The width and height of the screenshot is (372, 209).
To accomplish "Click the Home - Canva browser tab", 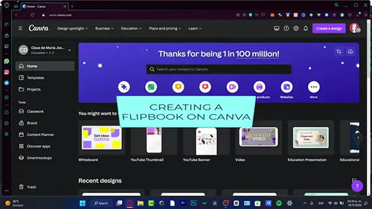I will (x=44, y=6).
